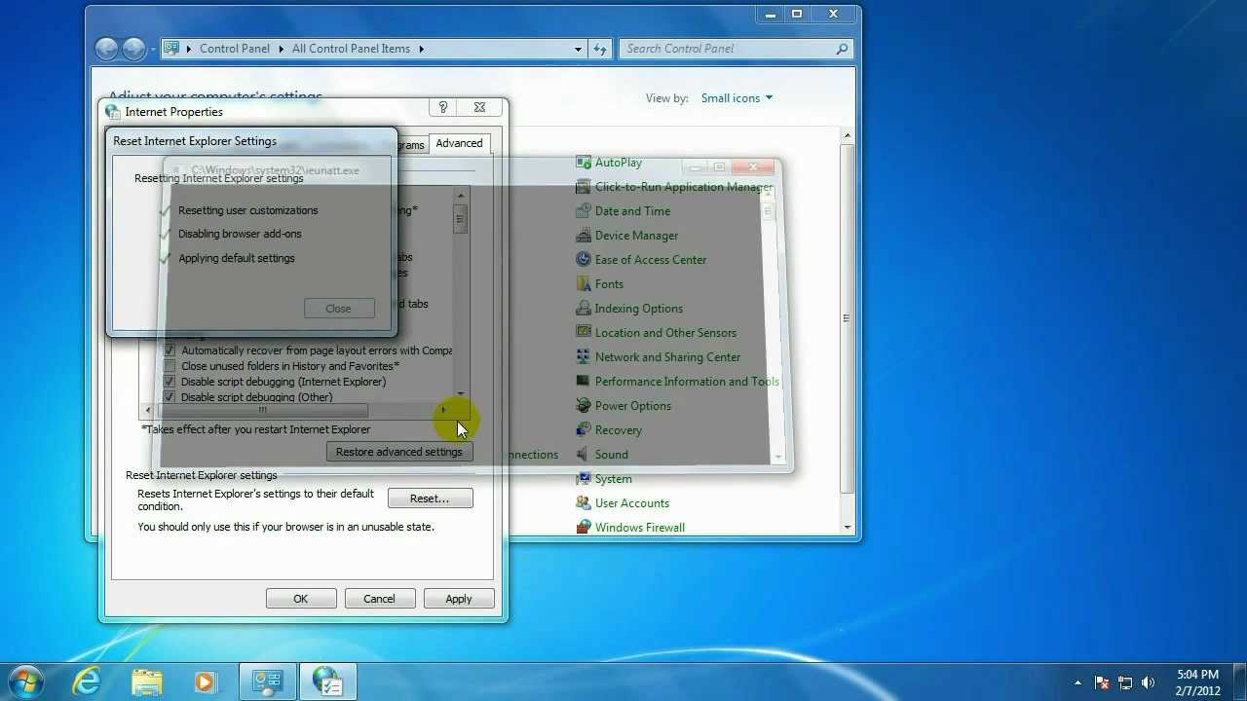Toggle Disable script debugging (Other) checkbox
The height and width of the screenshot is (701, 1247).
coord(170,397)
